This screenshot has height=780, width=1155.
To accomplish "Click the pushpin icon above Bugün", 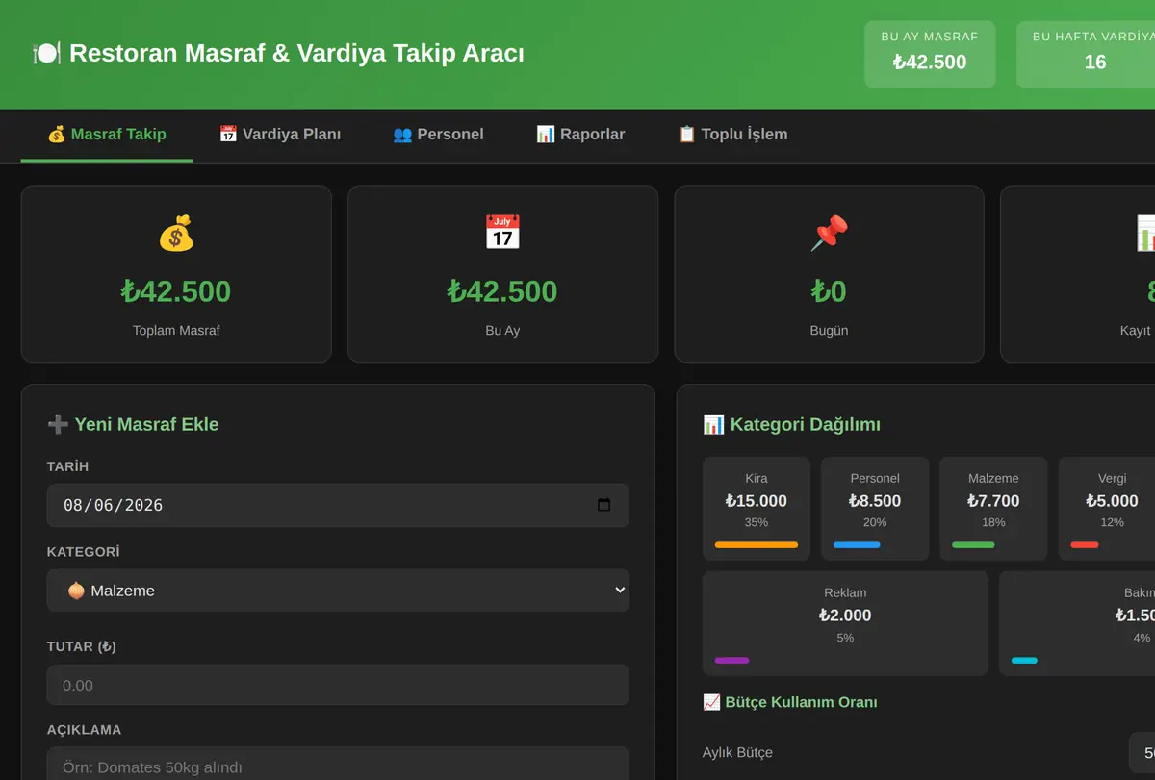I will tap(829, 233).
